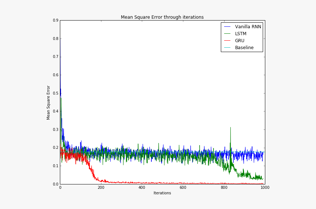The image size is (316, 209).
Task: Click the "Iterations" x-axis label
Action: 162,193
